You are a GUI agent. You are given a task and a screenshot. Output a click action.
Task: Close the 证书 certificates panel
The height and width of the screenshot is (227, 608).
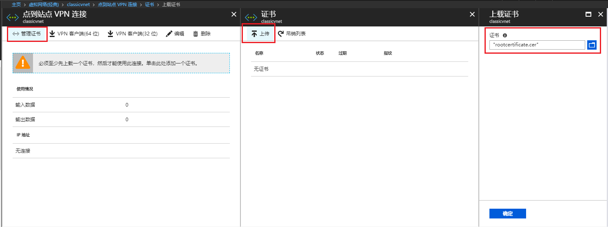pyautogui.click(x=472, y=14)
